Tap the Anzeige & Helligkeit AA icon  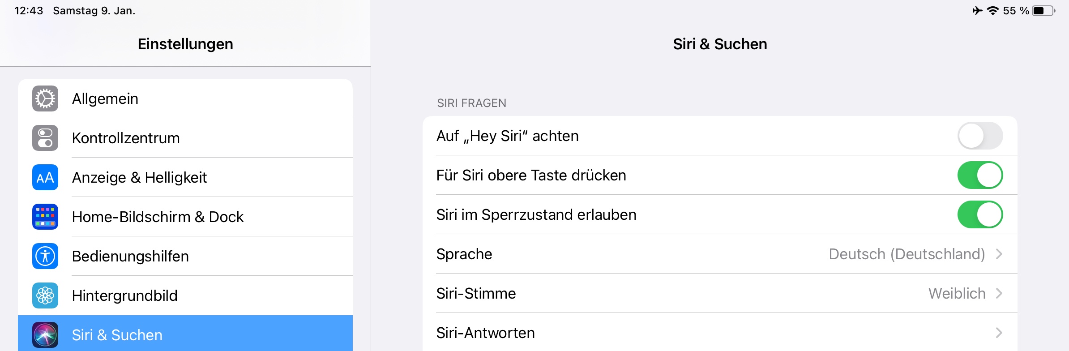45,177
